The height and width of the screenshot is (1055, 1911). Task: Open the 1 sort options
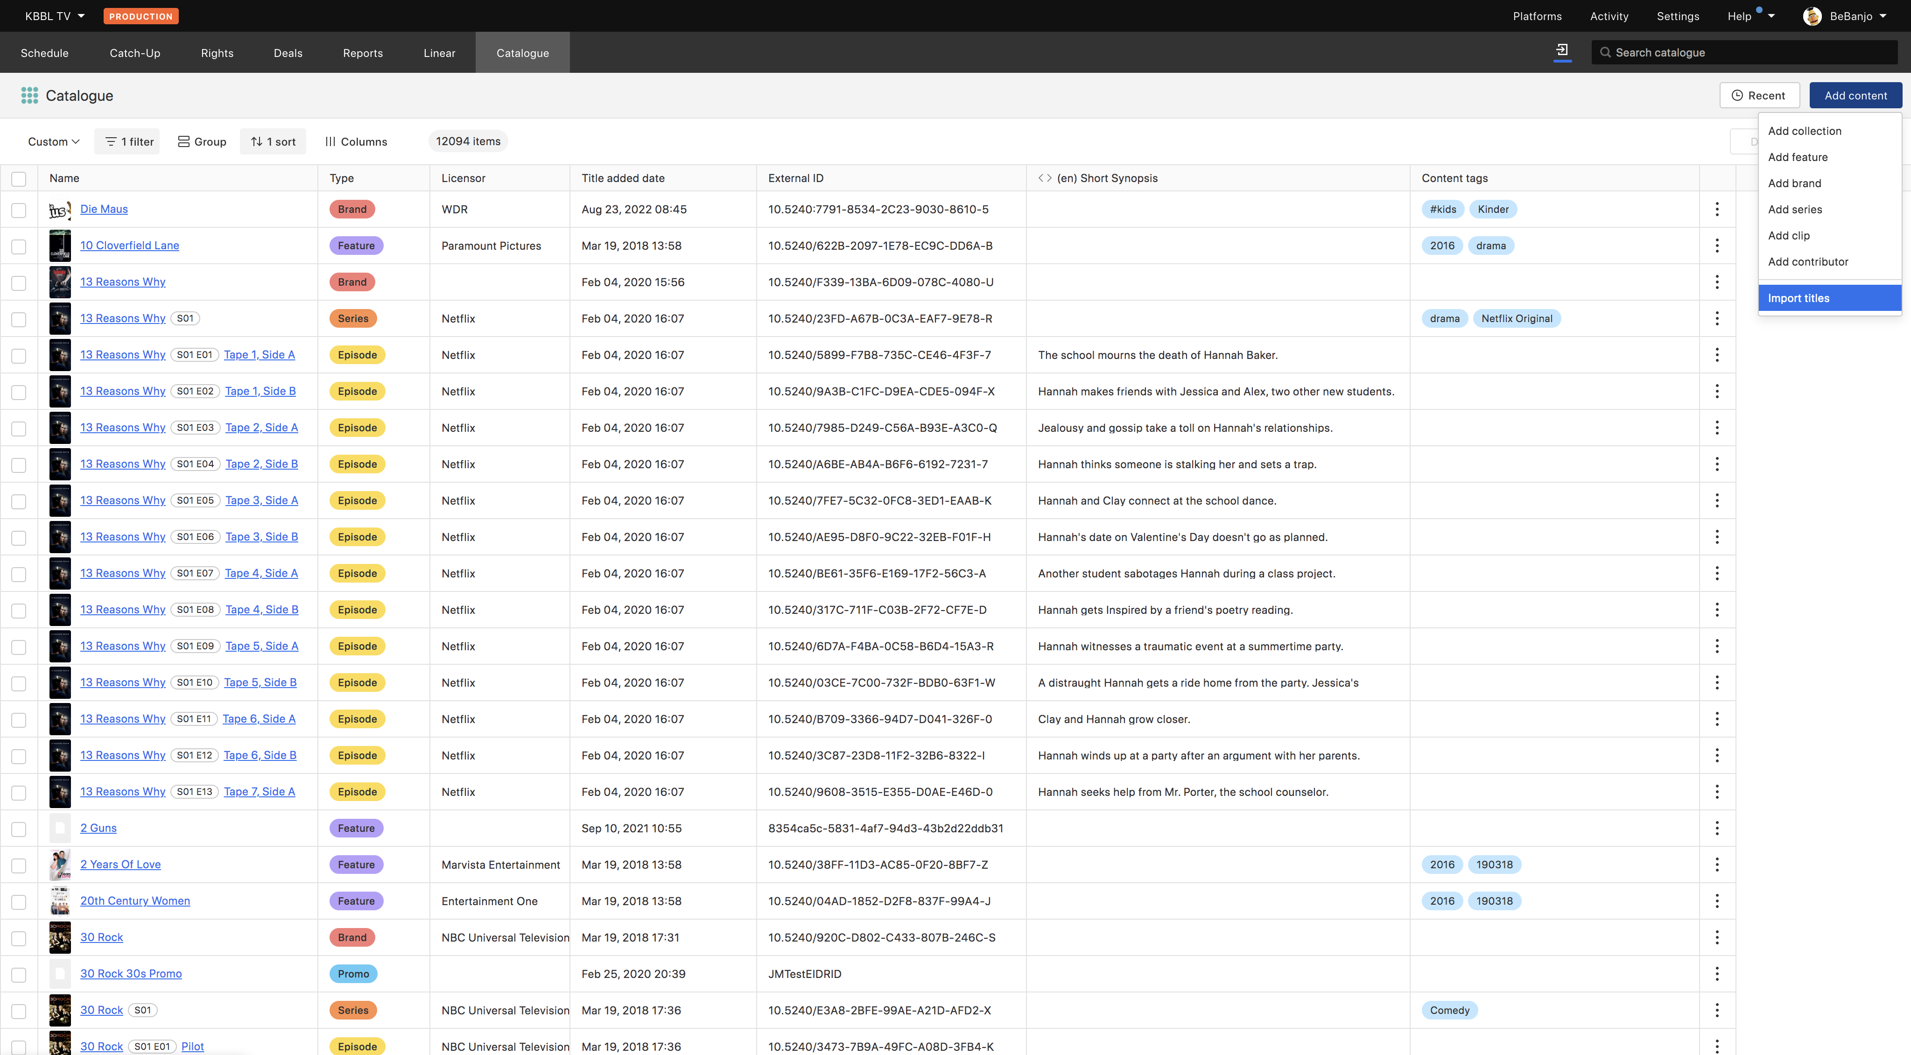pos(273,142)
